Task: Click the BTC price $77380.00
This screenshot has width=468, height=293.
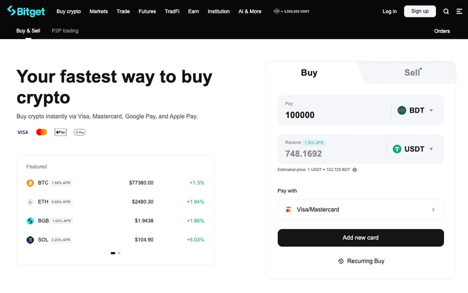Action: [x=141, y=183]
